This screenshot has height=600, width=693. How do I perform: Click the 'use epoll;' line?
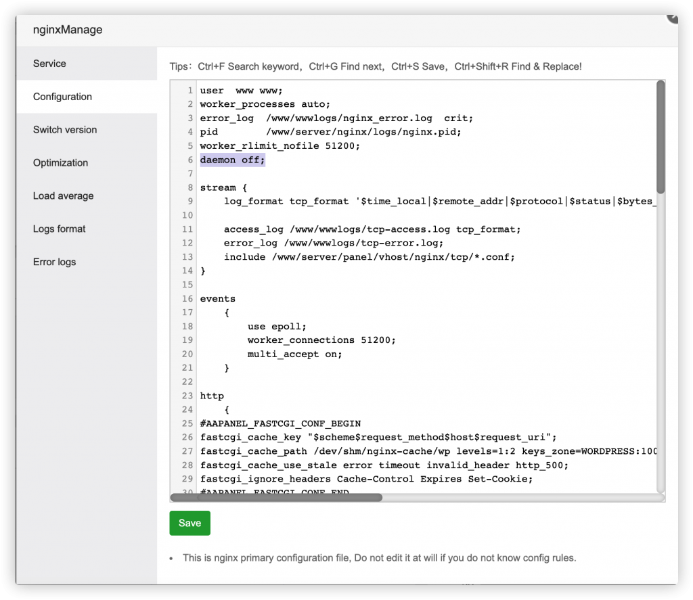click(277, 326)
